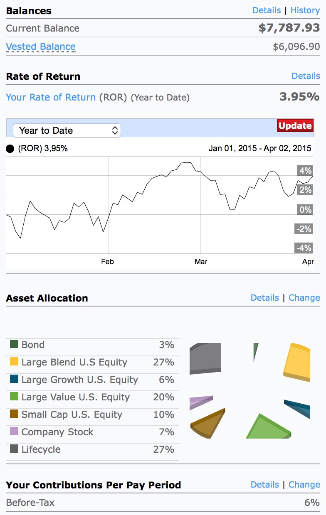Click the Large Value U.S. Equity green swatch
Screen dimensions: 326x515
(14, 397)
